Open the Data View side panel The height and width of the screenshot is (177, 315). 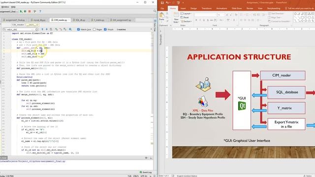click(155, 25)
